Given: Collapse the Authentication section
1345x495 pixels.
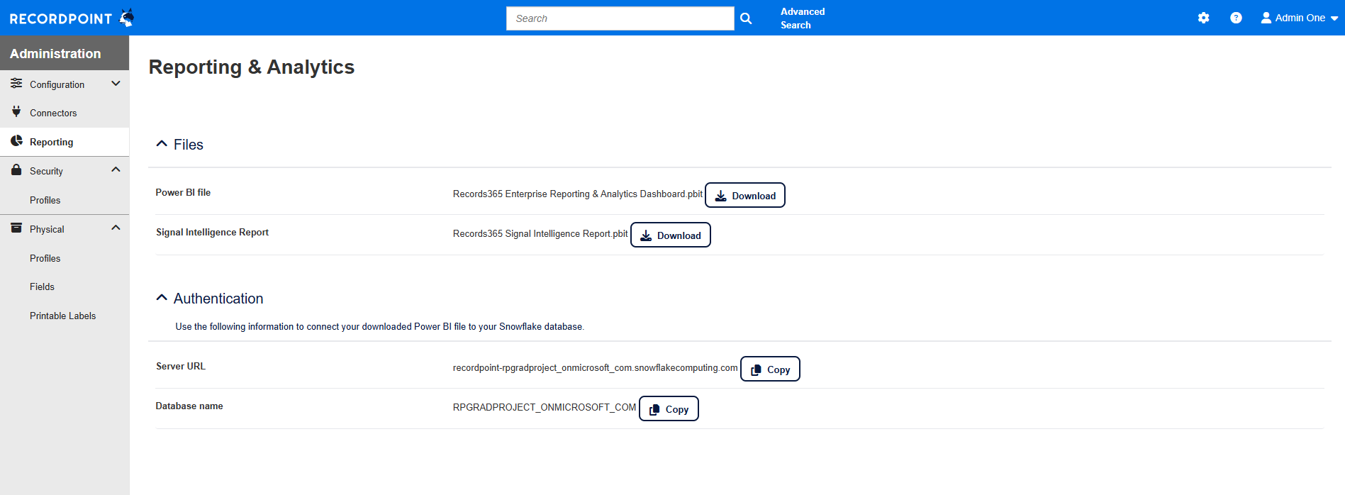Looking at the screenshot, I should [x=162, y=298].
